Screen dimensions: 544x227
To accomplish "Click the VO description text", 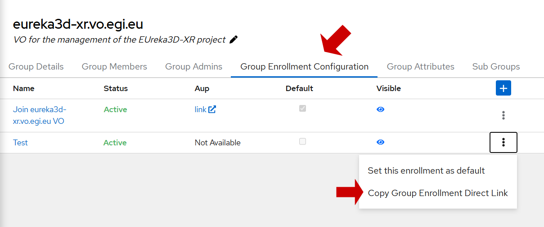I will 119,39.
